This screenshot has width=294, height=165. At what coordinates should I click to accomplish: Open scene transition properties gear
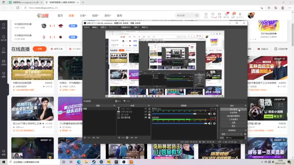pyautogui.click(x=245, y=134)
